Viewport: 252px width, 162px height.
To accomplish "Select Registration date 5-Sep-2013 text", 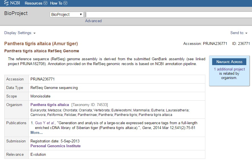I will [x=55, y=141].
